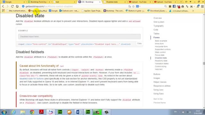
Task: Open File Explorer from the taskbar
Action: tap(23, 112)
